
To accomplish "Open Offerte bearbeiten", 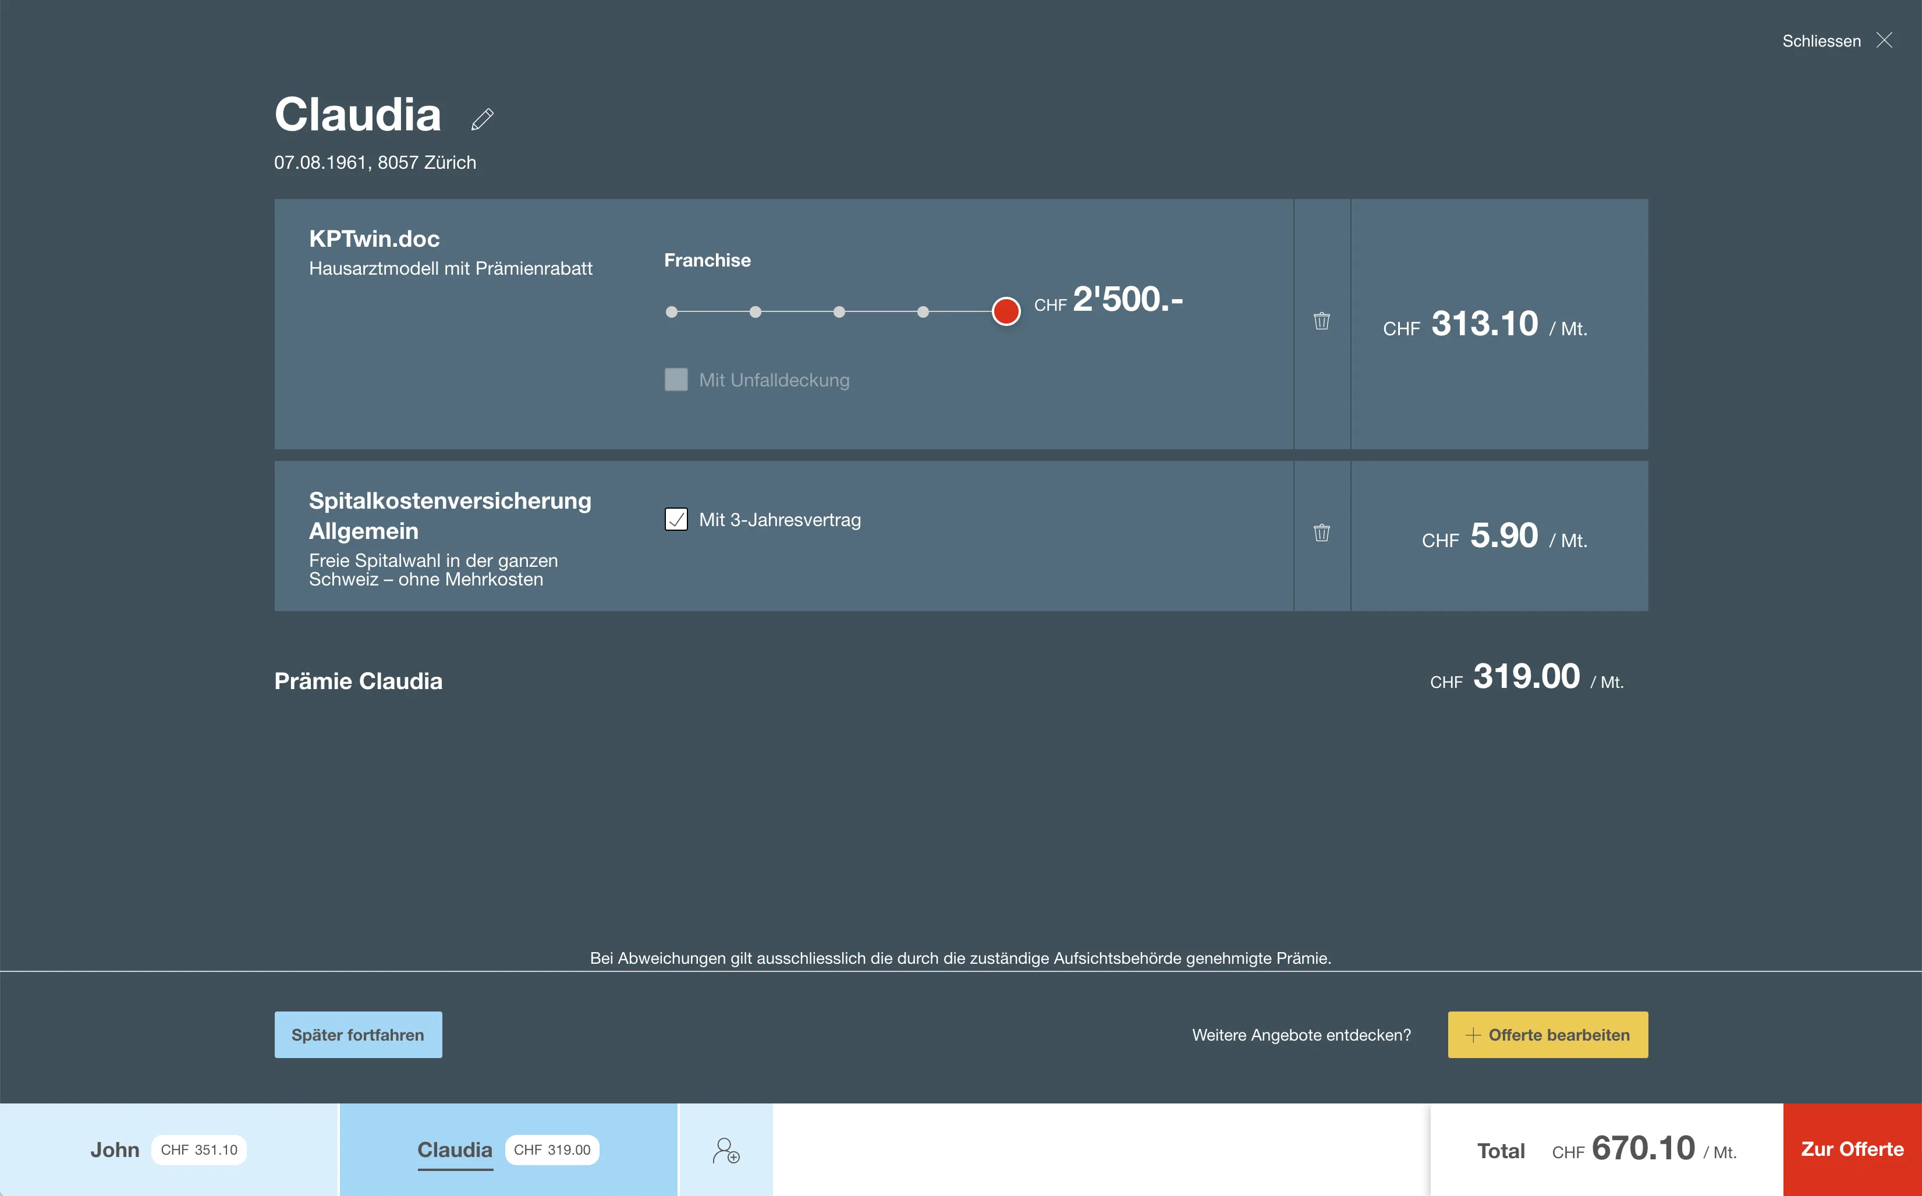I will click(1548, 1035).
